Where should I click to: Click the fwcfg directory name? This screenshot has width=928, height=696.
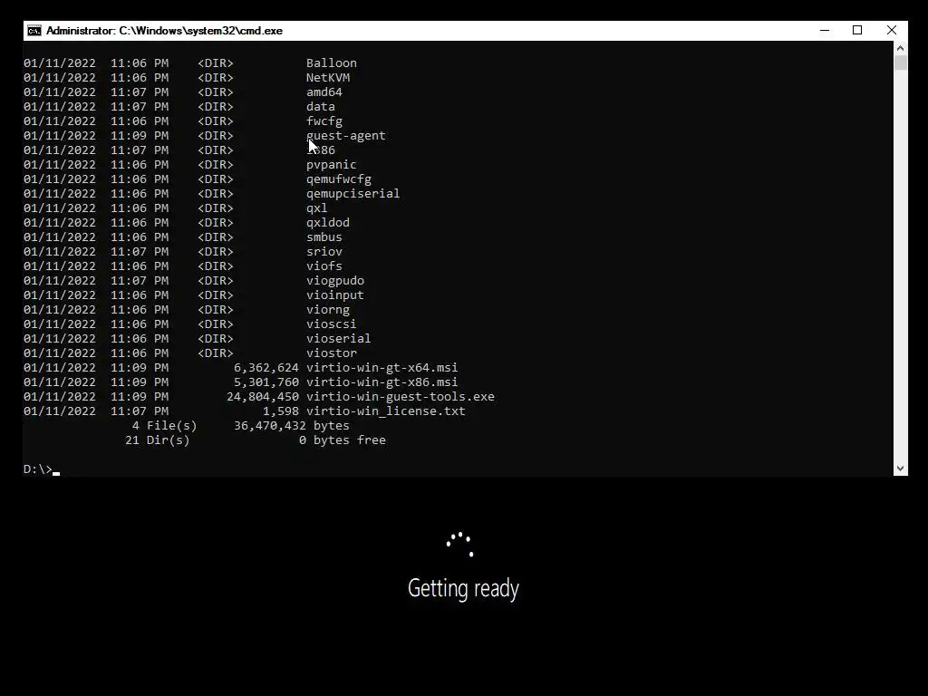[324, 121]
